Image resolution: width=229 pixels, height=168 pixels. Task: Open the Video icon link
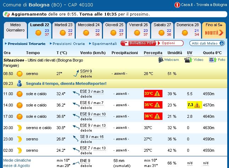pos(187,60)
